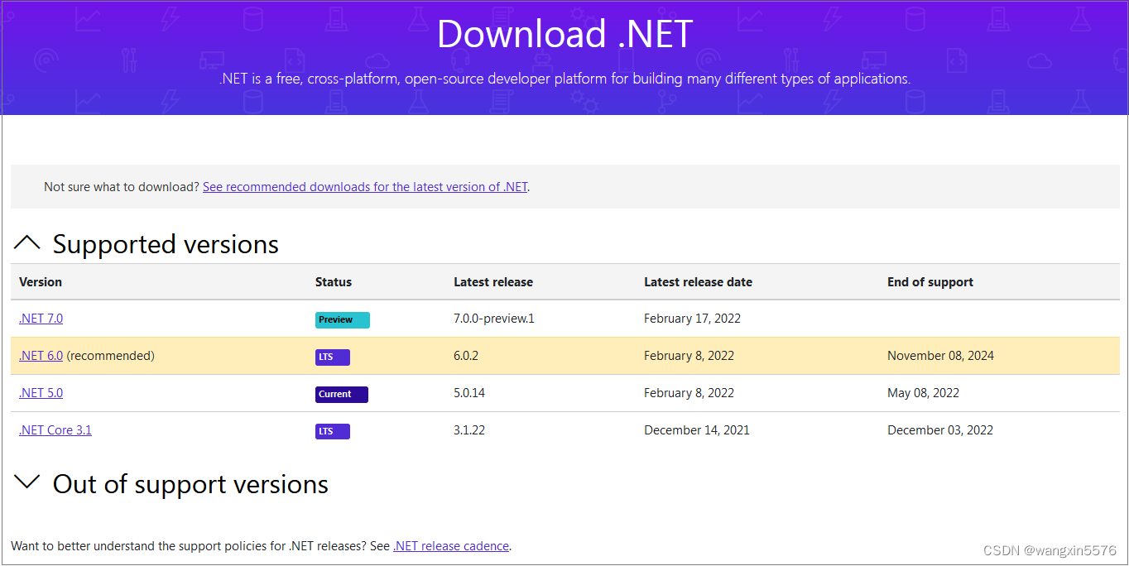Image resolution: width=1129 pixels, height=566 pixels.
Task: Open the .NET 7.0 version link
Action: pyautogui.click(x=41, y=318)
